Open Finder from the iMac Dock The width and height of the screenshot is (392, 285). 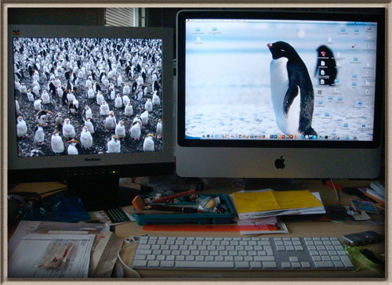pos(204,136)
